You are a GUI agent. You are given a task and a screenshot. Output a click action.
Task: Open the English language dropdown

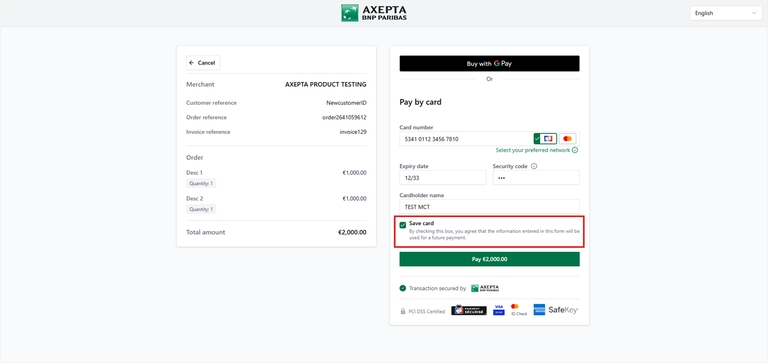(x=725, y=13)
